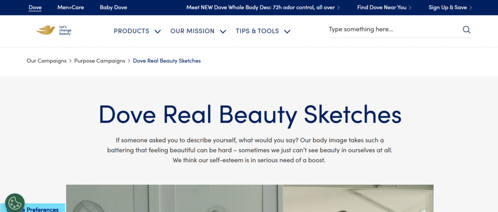Expand the TIPS & TOOLS menu chevron
This screenshot has height=212, width=498.
pos(287,31)
